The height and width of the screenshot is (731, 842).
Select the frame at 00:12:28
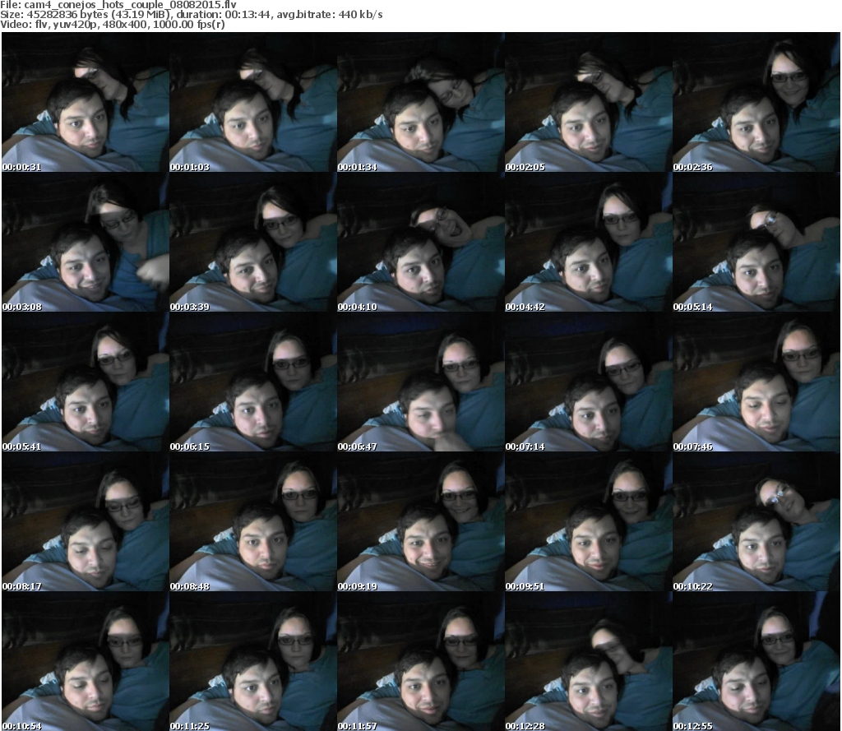[x=589, y=661]
